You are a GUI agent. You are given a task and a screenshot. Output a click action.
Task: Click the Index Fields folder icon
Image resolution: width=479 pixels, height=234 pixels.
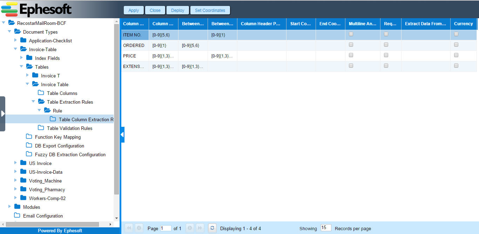29,58
